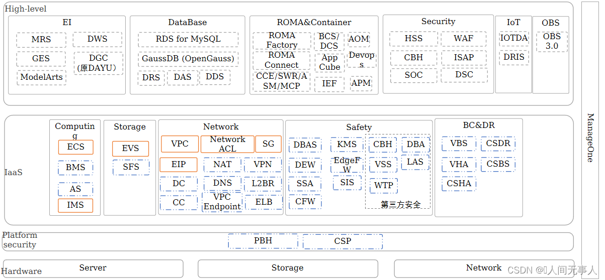605x280 pixels.
Task: Click the EIP box
Action: point(179,165)
